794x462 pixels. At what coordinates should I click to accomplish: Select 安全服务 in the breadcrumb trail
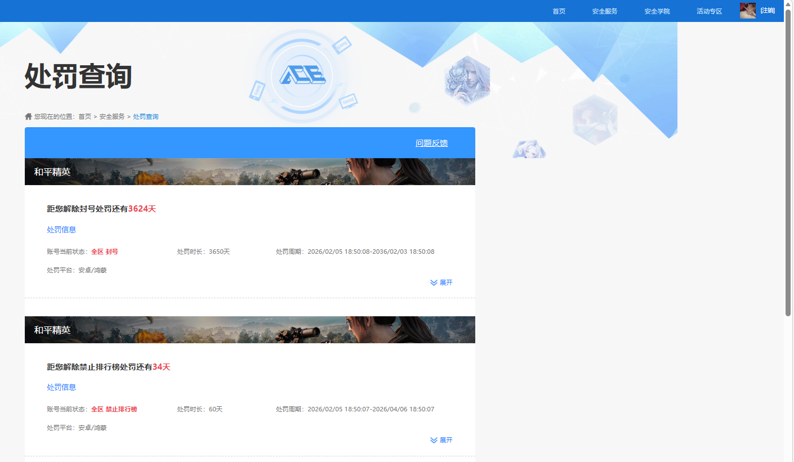point(111,116)
